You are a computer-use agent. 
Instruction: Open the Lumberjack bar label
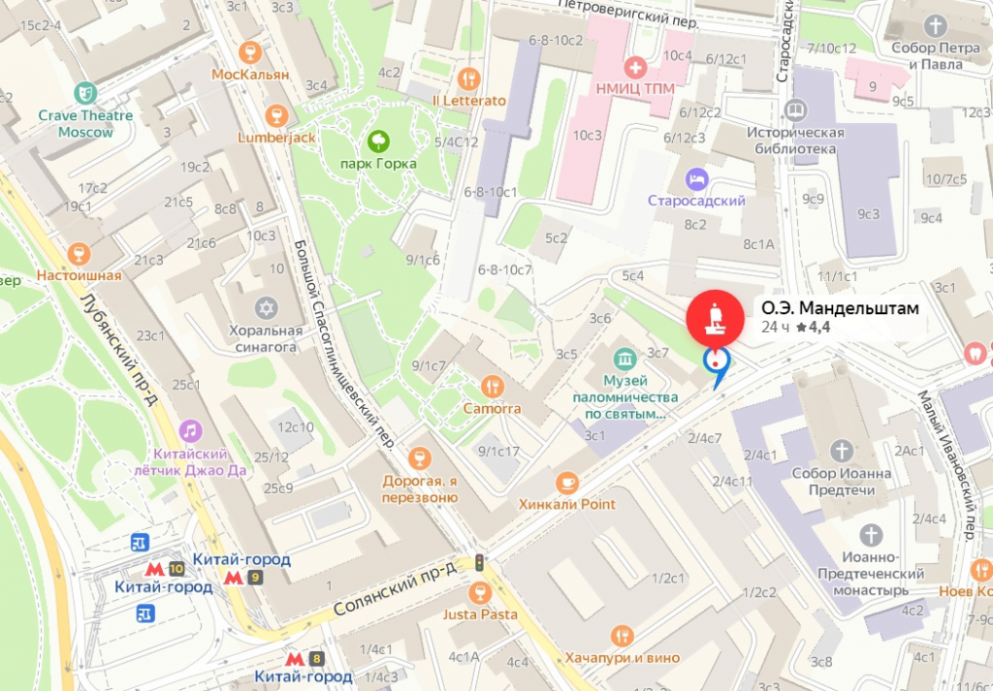pyautogui.click(x=276, y=138)
